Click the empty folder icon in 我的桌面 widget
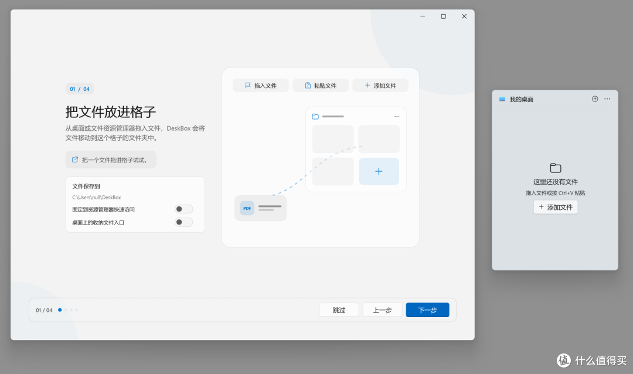Screen dimensions: 633x374 pyautogui.click(x=556, y=168)
